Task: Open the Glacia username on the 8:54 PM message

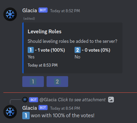Action: [x=30, y=108]
